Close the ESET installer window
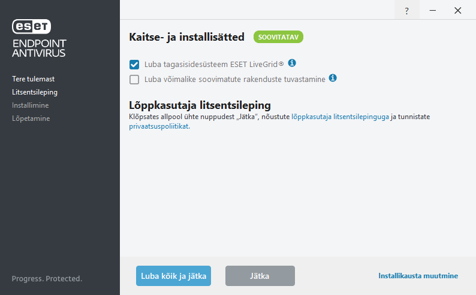The image size is (476, 295). tap(458, 11)
